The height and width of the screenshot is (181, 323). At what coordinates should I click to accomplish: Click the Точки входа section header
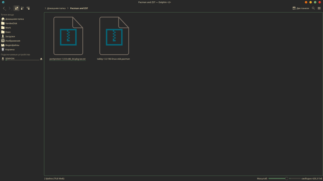click(x=7, y=15)
